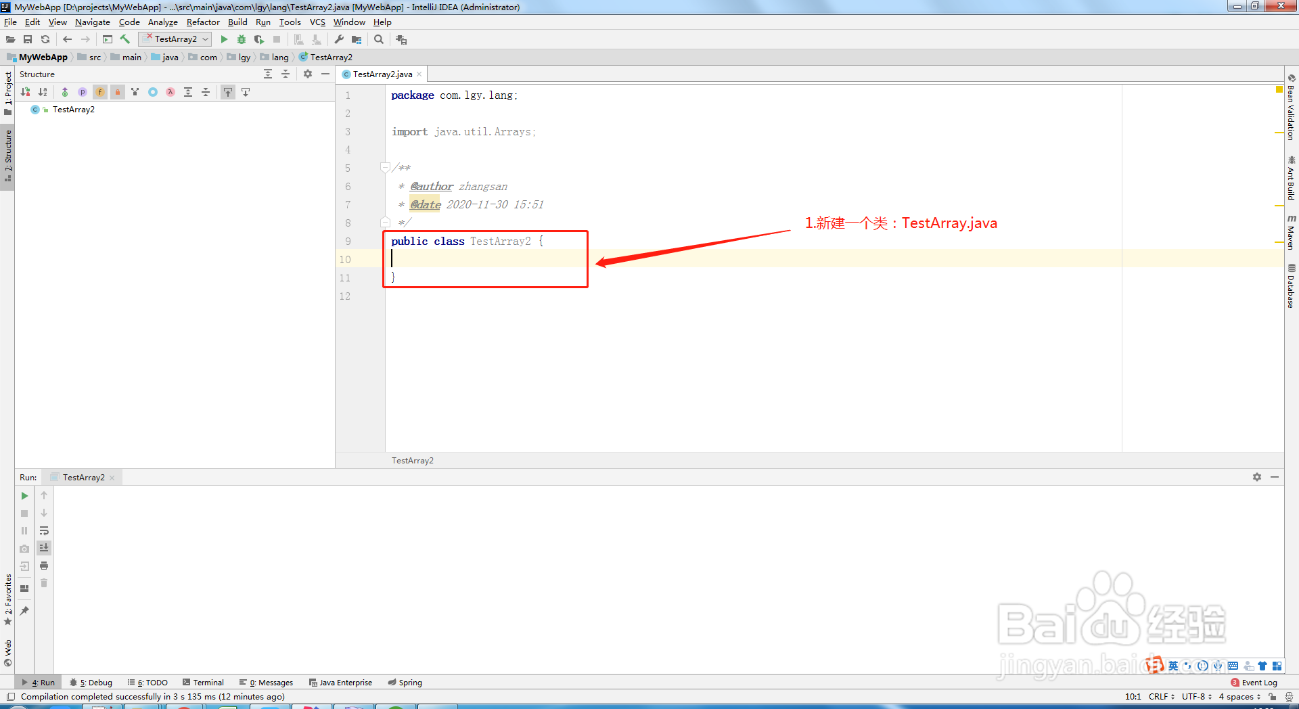Change indent setting 4 spaces
Viewport: 1299px width, 709px height.
click(x=1239, y=697)
